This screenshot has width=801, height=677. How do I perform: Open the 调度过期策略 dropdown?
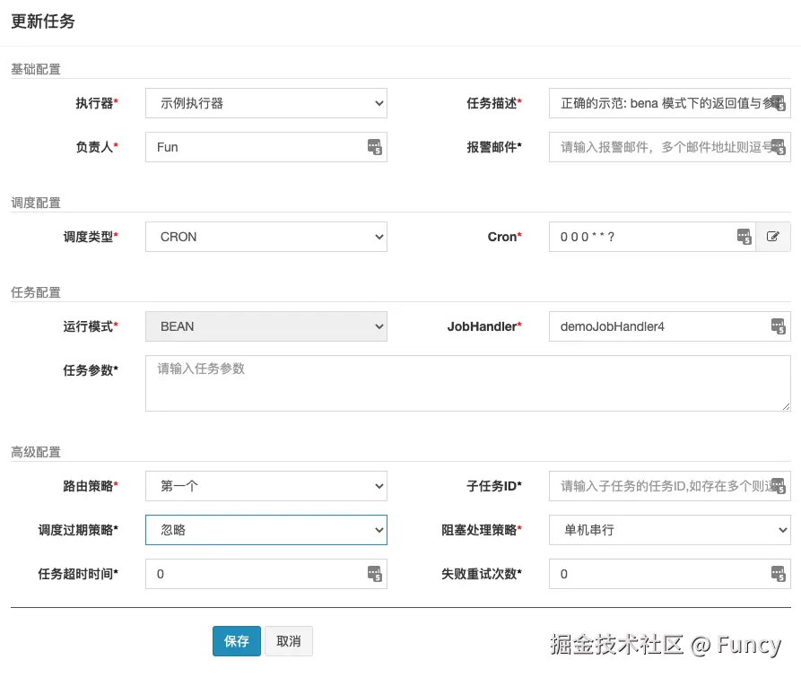[266, 530]
